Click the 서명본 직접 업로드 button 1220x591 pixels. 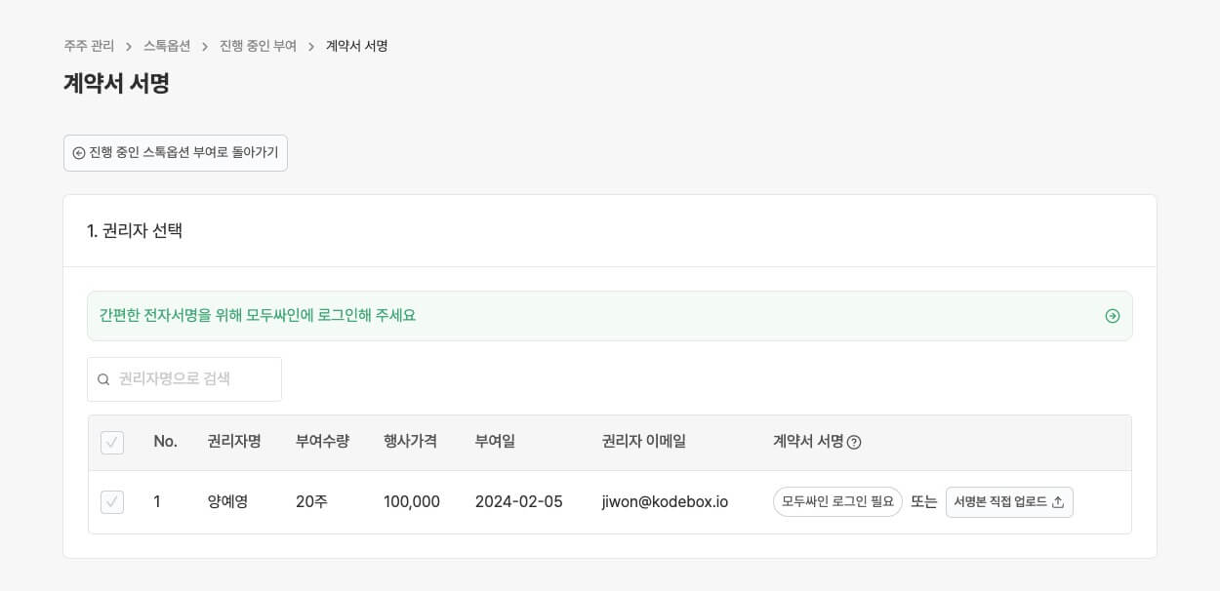[1009, 502]
